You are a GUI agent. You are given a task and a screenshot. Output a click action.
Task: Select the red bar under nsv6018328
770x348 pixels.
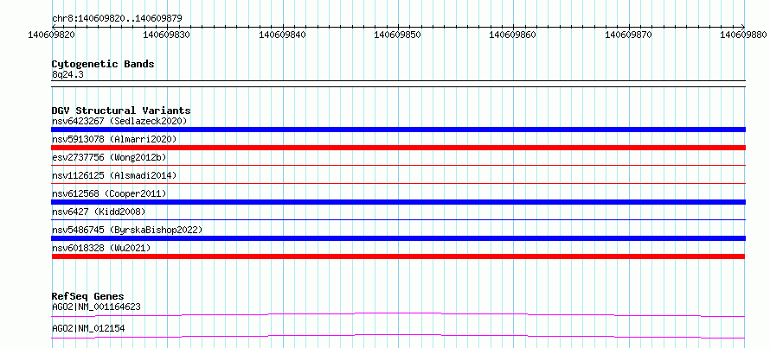click(x=398, y=256)
